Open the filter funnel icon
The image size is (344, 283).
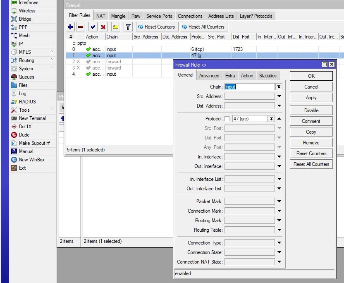(x=128, y=27)
